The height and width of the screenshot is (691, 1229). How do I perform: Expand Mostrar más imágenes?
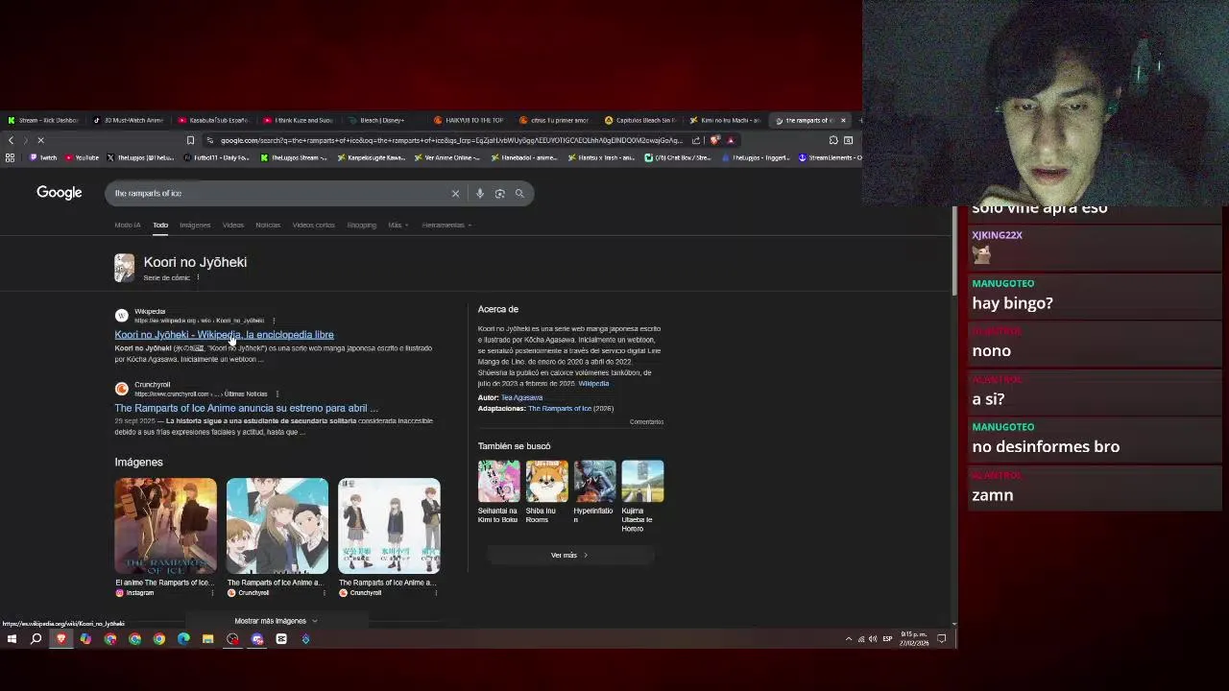(x=277, y=621)
